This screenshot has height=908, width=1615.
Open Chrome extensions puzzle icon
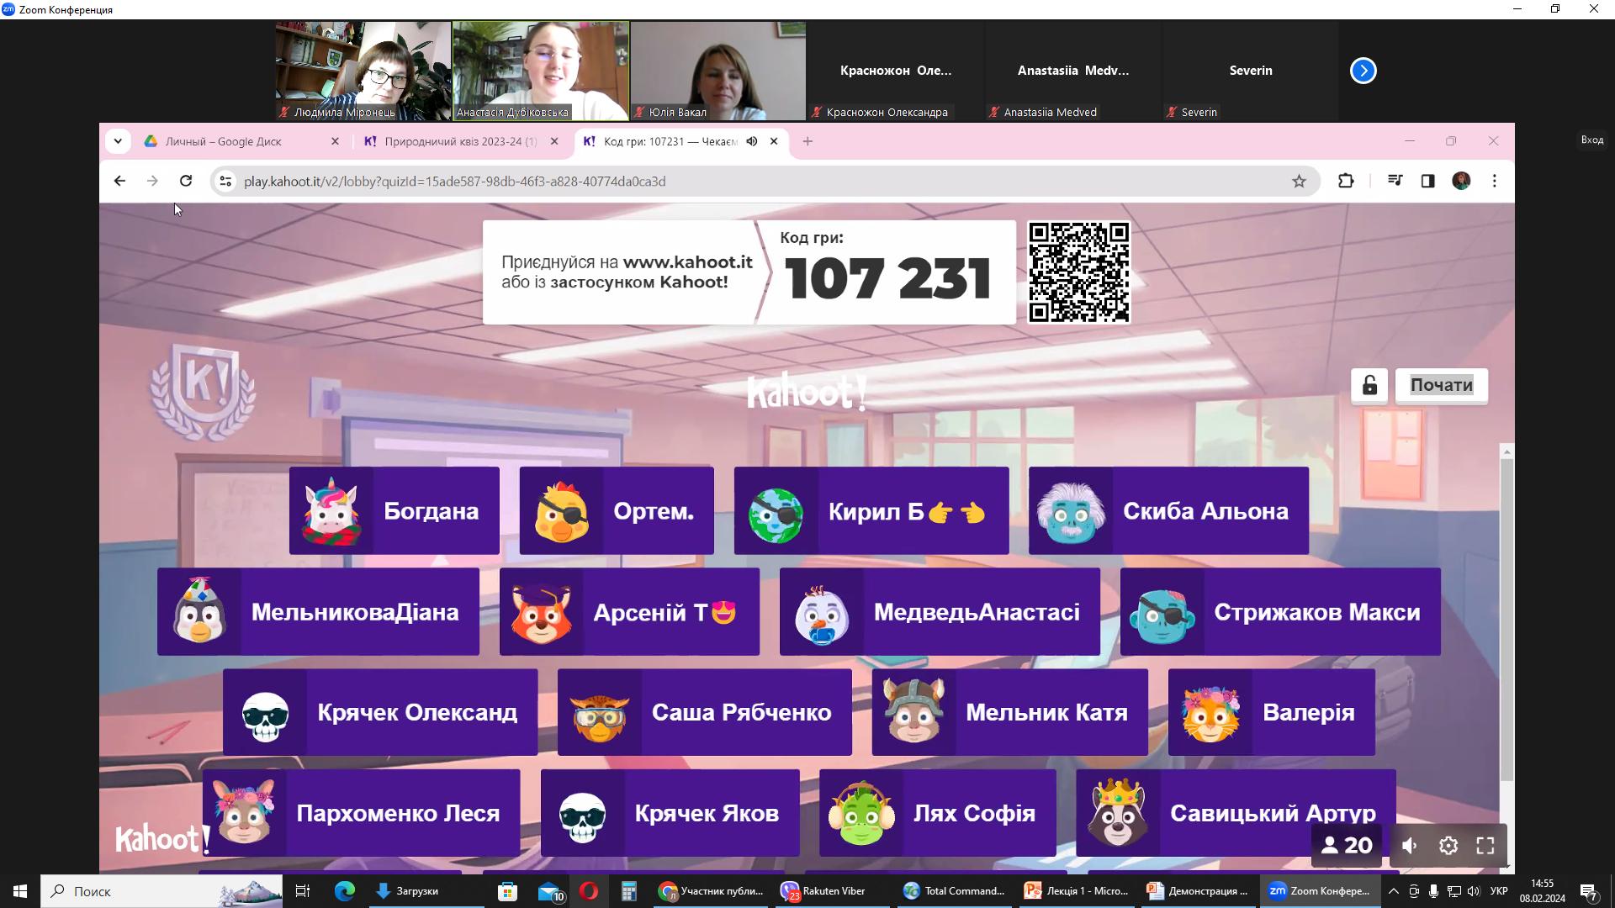1346,181
